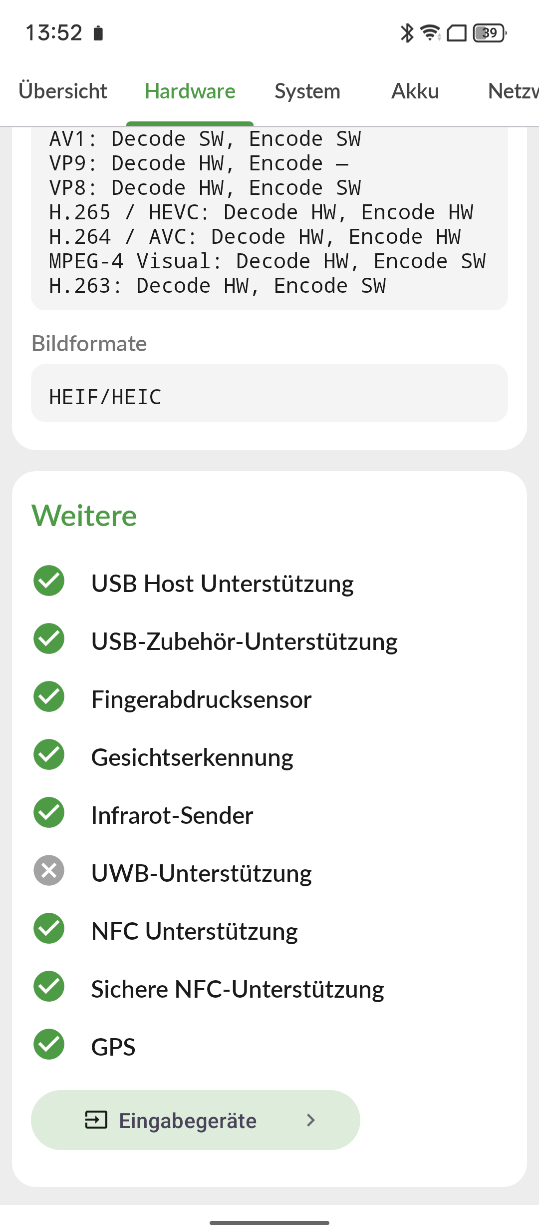
Task: Tap the battery level indicator showing 39
Action: pyautogui.click(x=490, y=33)
